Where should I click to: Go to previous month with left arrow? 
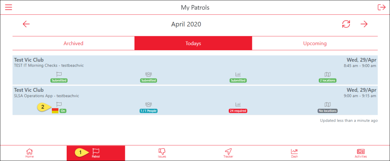(x=26, y=24)
